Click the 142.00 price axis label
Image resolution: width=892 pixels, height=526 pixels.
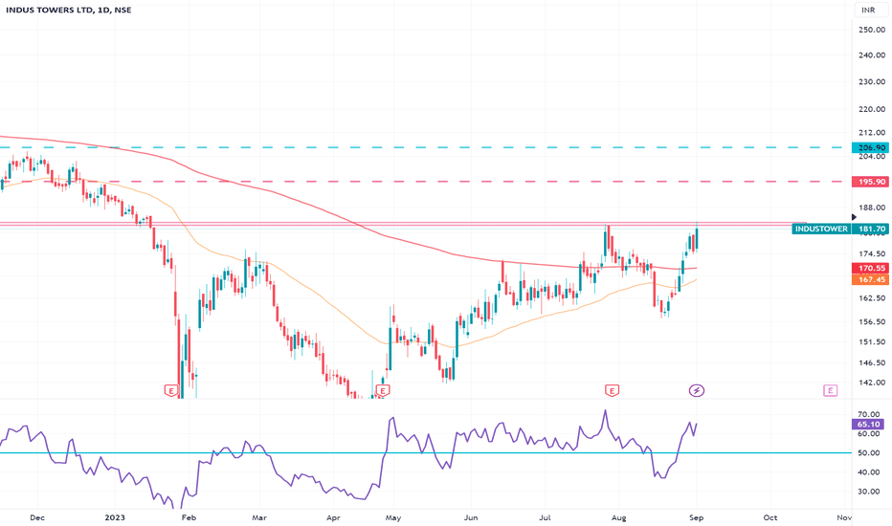872,383
